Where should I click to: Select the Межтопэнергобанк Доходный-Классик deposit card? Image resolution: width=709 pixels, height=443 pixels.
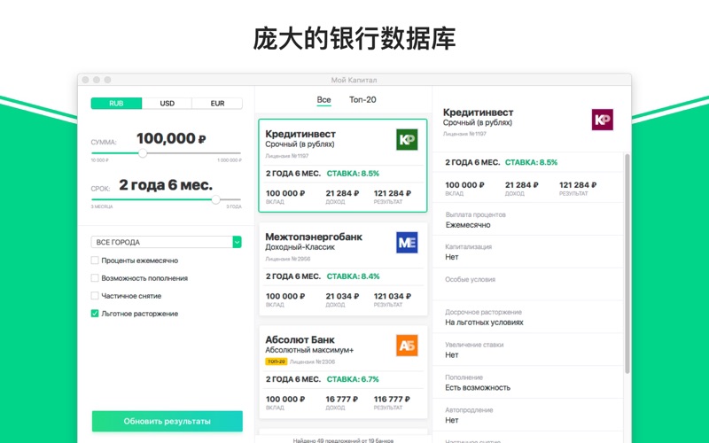(x=343, y=269)
